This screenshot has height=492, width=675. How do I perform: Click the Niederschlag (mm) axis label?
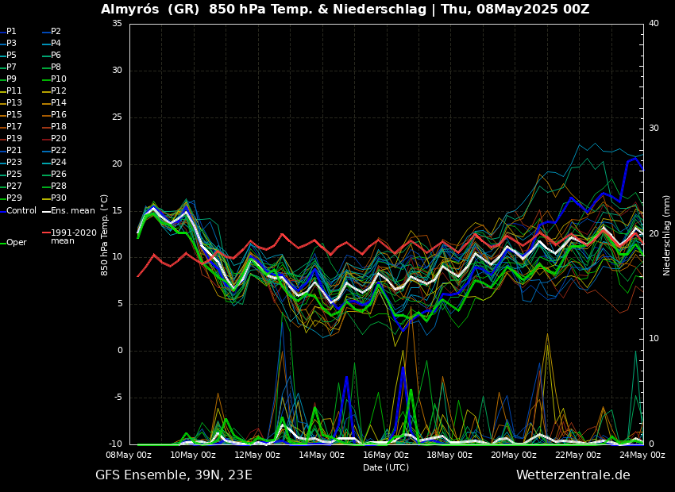pos(667,235)
